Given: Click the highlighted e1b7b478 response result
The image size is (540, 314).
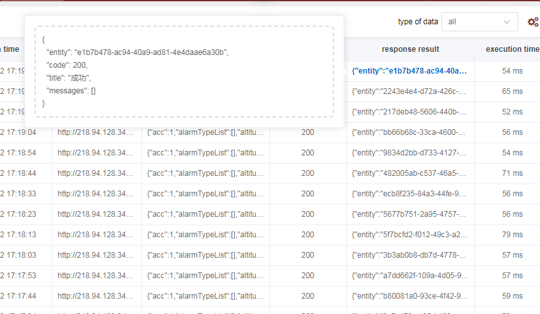Looking at the screenshot, I should (409, 71).
